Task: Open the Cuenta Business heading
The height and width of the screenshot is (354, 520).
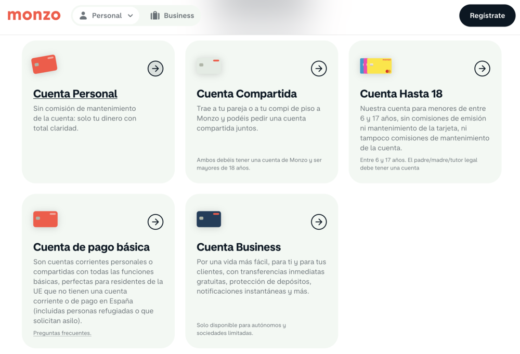Action: pyautogui.click(x=239, y=247)
